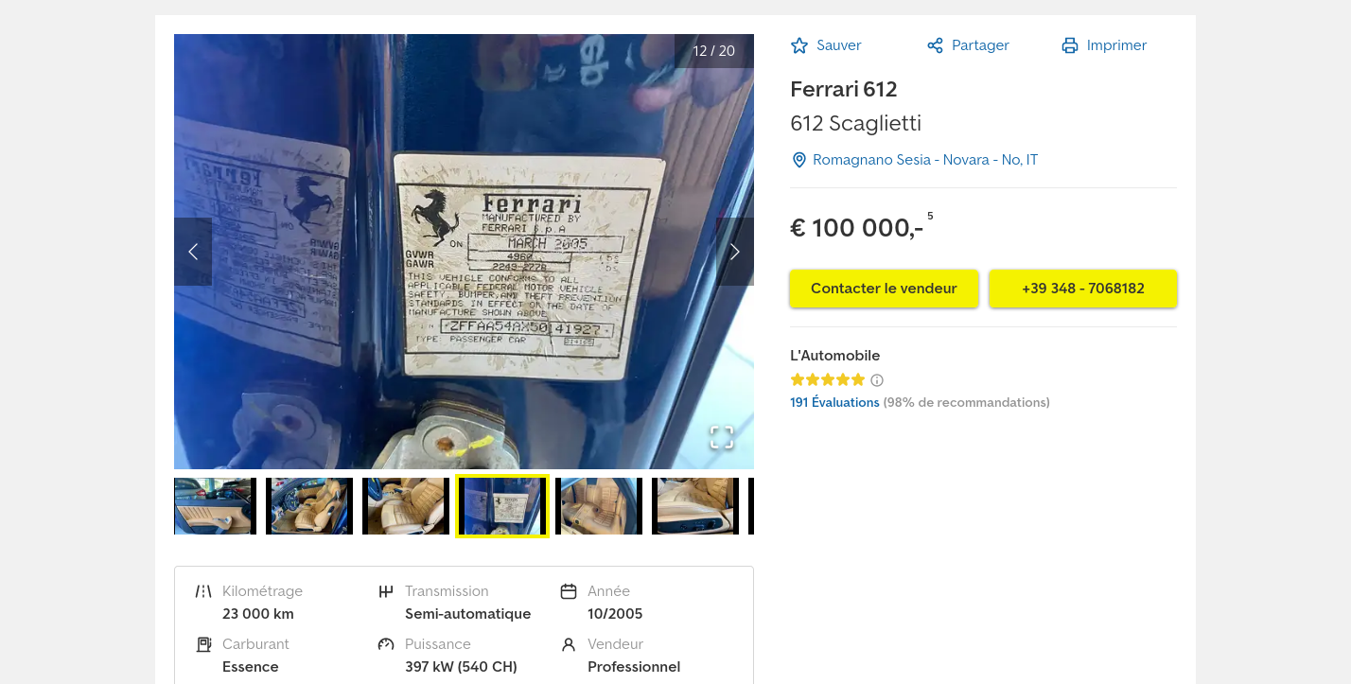Click the phone number +39 348 - 7068182
The height and width of the screenshot is (684, 1351).
pyautogui.click(x=1083, y=289)
